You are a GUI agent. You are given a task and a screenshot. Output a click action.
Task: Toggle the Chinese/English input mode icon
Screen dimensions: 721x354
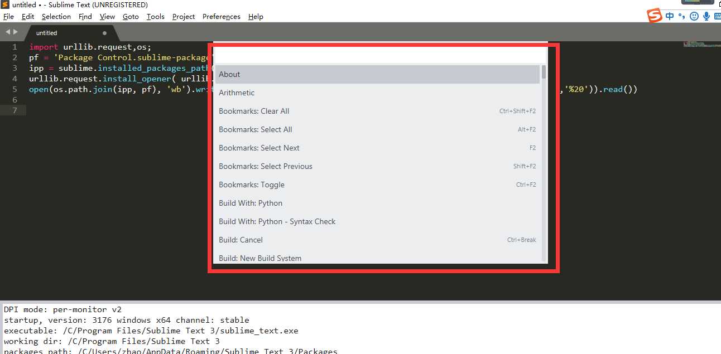670,16
